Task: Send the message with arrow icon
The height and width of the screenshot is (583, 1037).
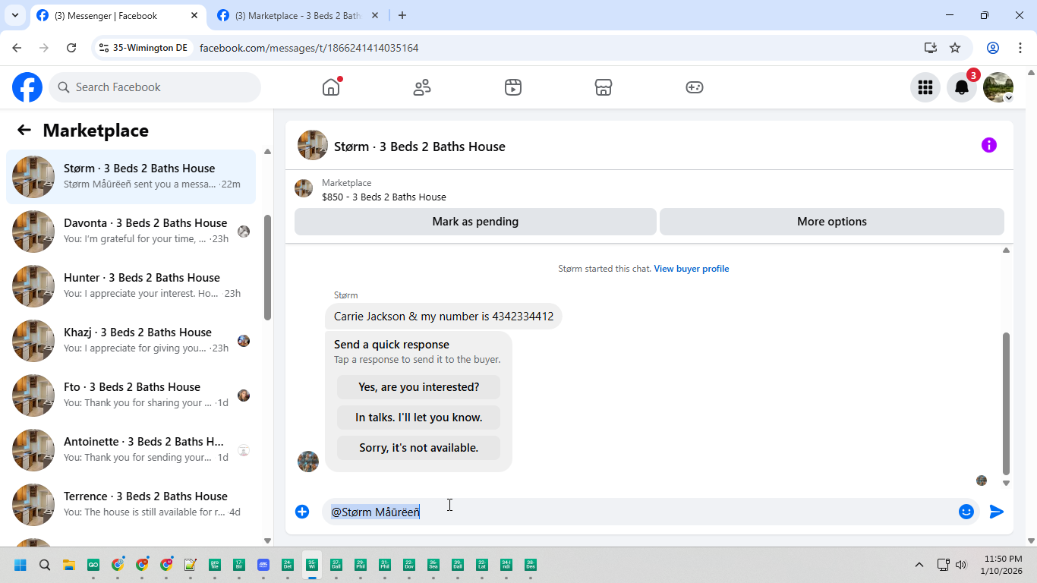Action: pos(997,512)
